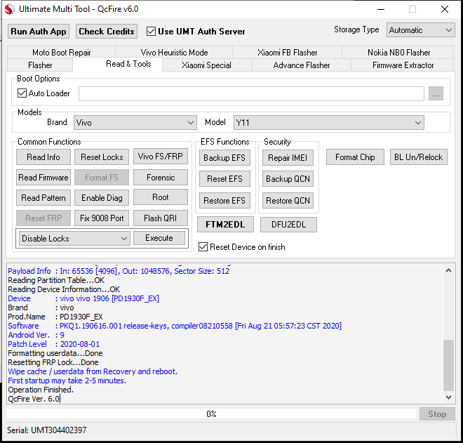Click the Repair IMEI button

288,158
